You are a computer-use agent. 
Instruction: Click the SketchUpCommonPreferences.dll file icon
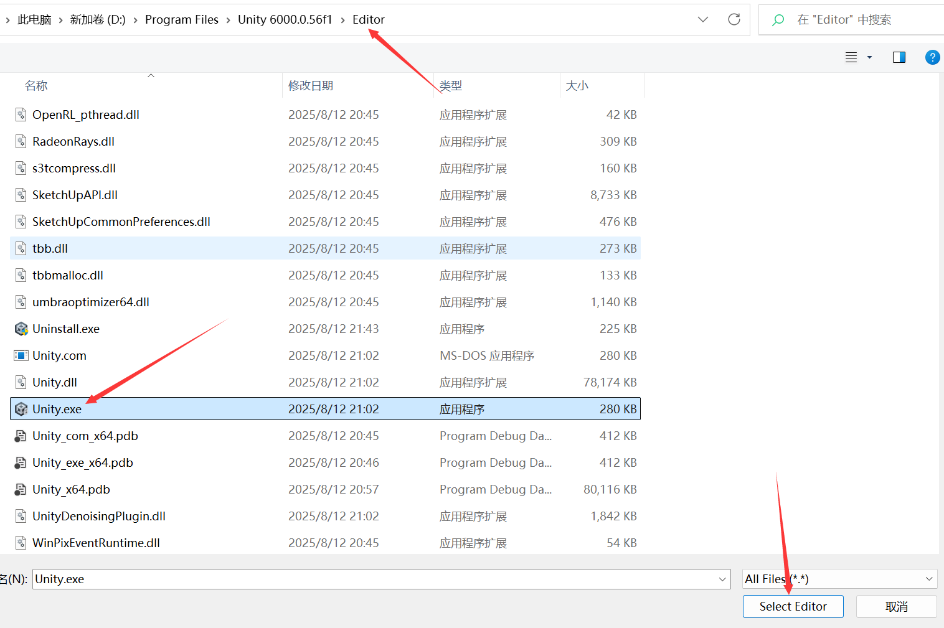coord(21,222)
